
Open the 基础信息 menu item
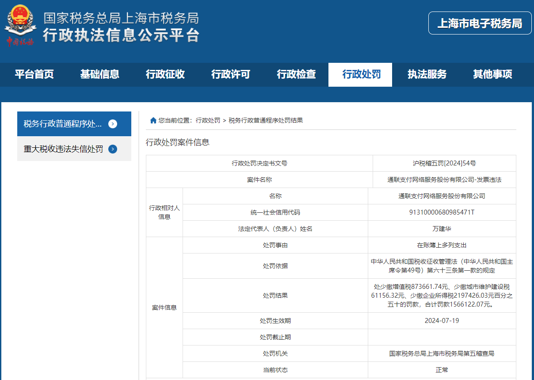pyautogui.click(x=99, y=74)
